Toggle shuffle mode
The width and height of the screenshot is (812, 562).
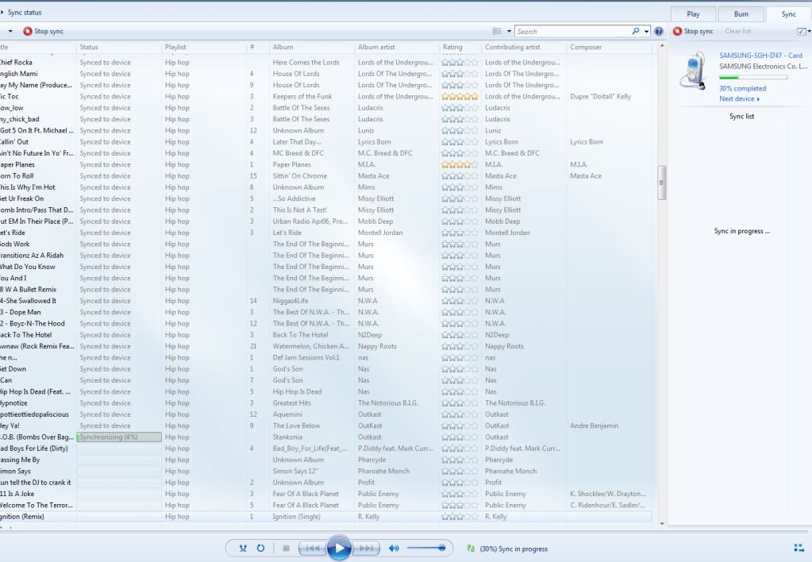click(243, 548)
